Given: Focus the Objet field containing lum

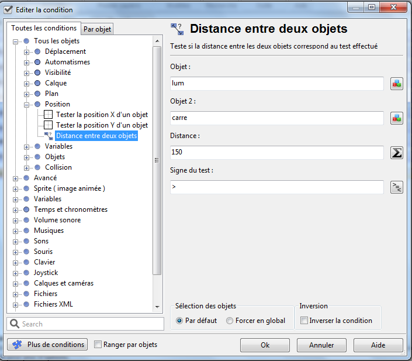Looking at the screenshot, I should tap(277, 84).
